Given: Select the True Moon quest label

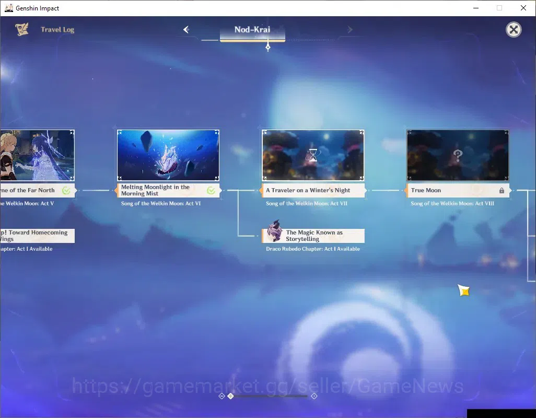Looking at the screenshot, I should 458,190.
